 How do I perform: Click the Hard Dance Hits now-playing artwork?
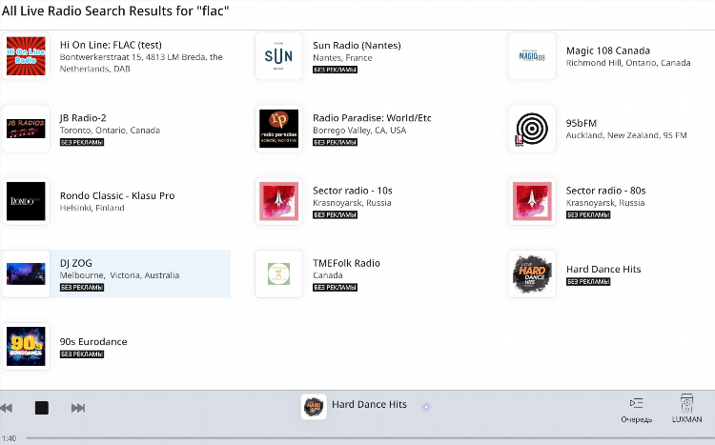[x=314, y=406]
